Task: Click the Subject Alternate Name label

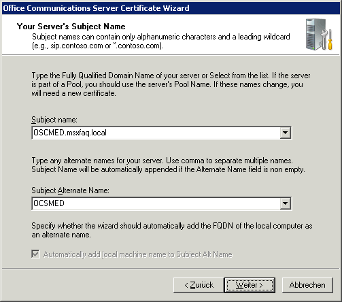Action: pos(70,190)
